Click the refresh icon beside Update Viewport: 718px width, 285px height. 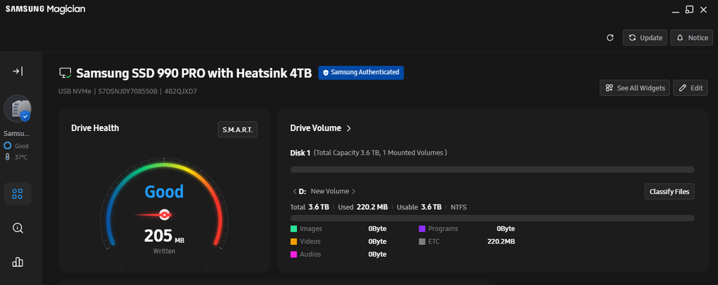click(x=610, y=38)
